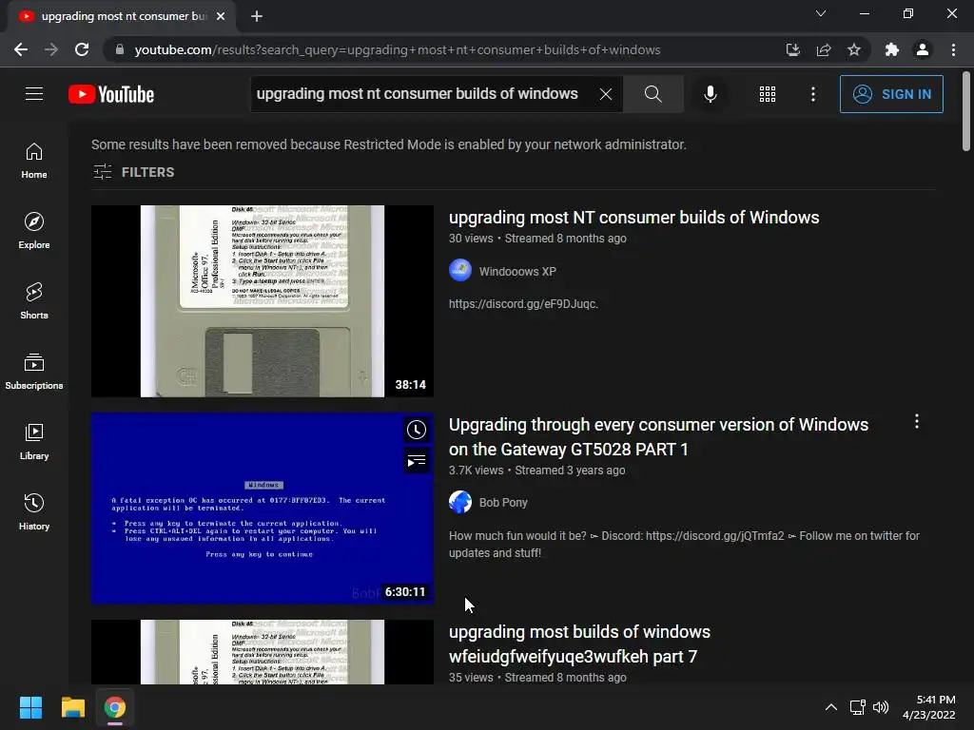The image size is (974, 730).
Task: Open the YouTube hamburger guide menu
Action: click(34, 94)
